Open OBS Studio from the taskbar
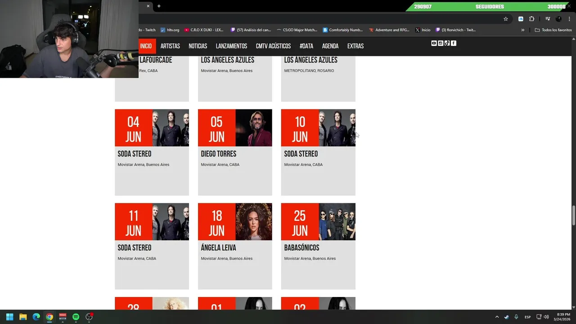This screenshot has height=324, width=576. pos(89,317)
